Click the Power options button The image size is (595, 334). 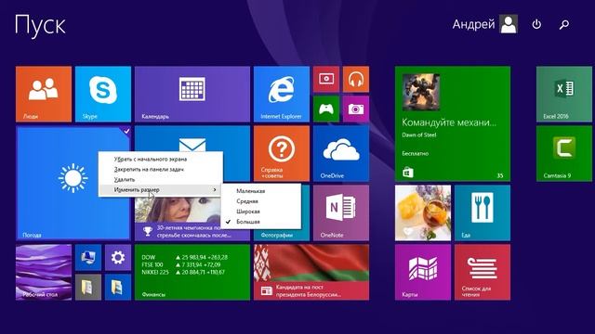point(536,25)
